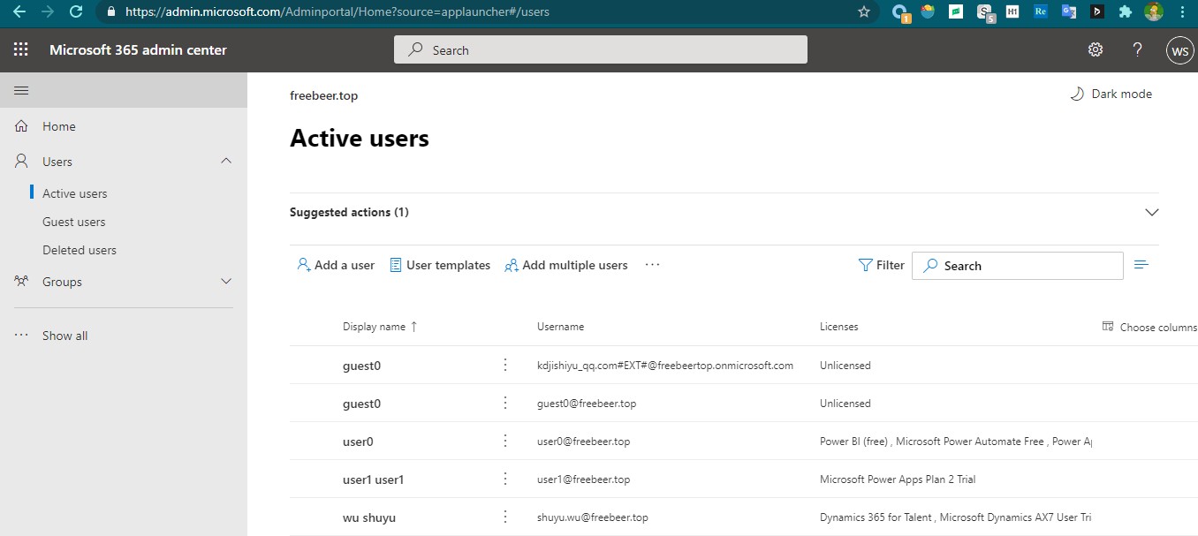The width and height of the screenshot is (1198, 536).
Task: Open more actions for kdjishiyu guest0 row
Action: coord(505,365)
